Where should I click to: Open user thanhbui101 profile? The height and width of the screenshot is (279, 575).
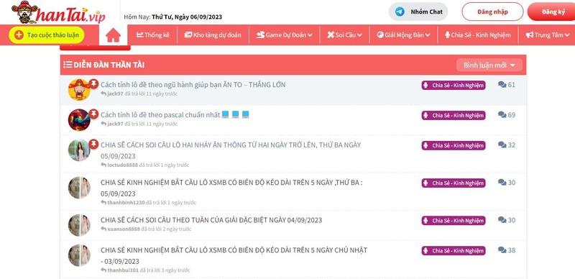click(x=123, y=270)
